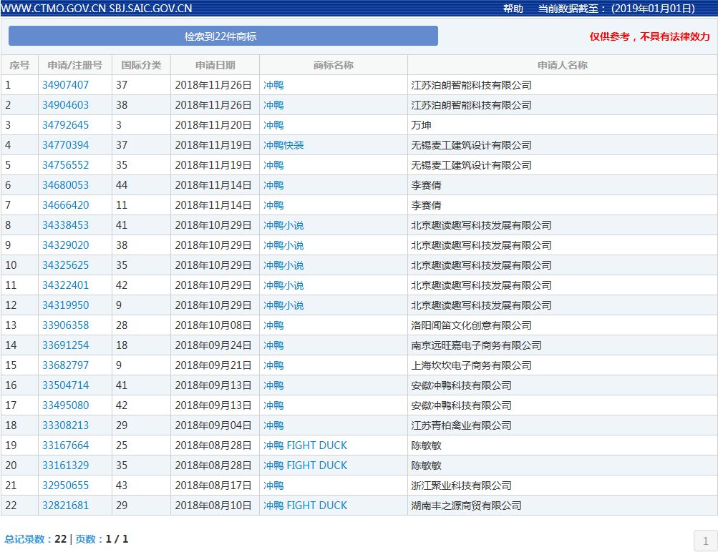The height and width of the screenshot is (552, 718).
Task: Open registration number 34792645
Action: pyautogui.click(x=65, y=125)
